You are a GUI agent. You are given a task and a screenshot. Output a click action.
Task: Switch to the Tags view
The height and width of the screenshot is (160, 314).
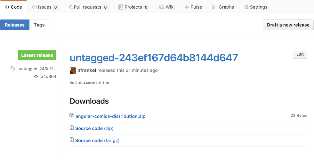39,25
